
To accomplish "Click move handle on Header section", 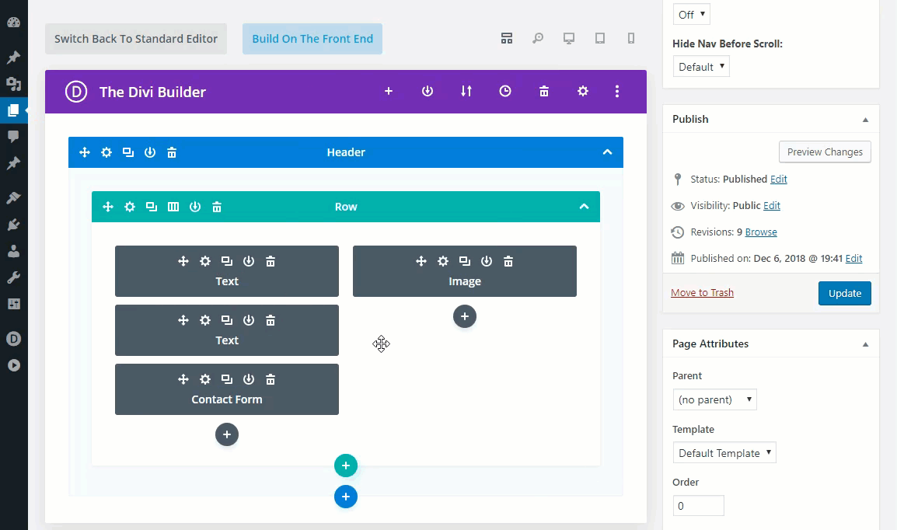I will click(85, 152).
